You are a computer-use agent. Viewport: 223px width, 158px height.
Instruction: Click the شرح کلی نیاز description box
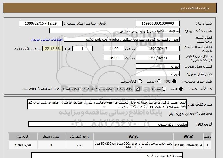tap(107, 104)
